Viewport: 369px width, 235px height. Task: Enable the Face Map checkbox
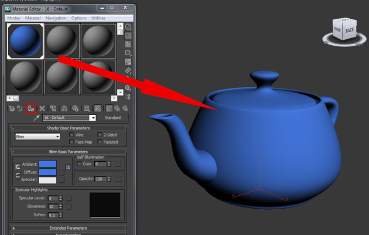71,142
